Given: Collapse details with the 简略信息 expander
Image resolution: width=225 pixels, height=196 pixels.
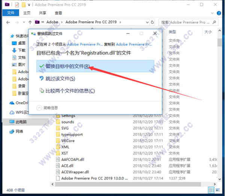Looking at the screenshot, I should click(x=47, y=108).
